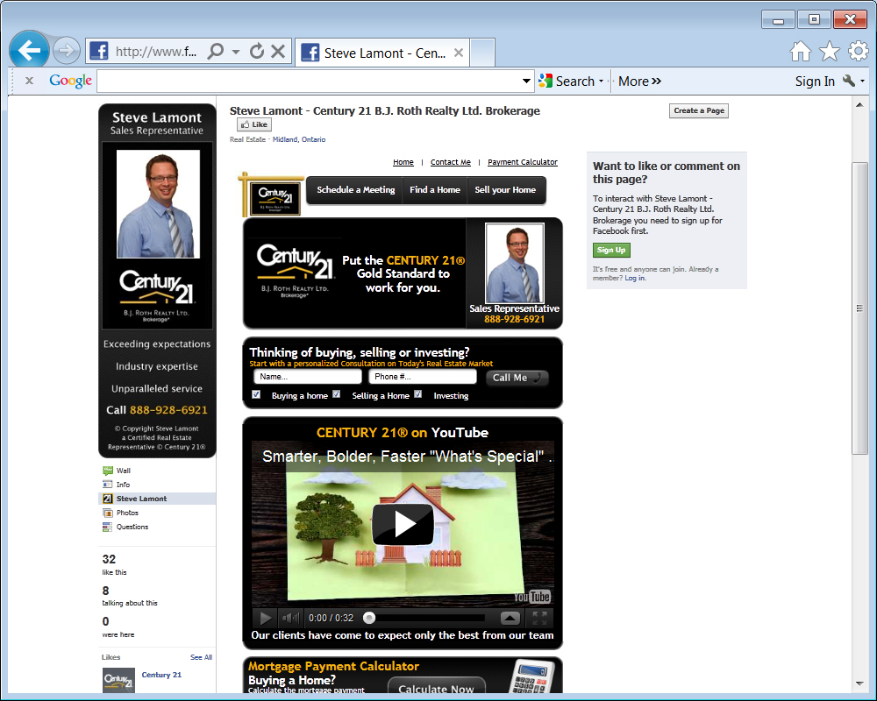Open the Payment Calculator link

pyautogui.click(x=523, y=162)
